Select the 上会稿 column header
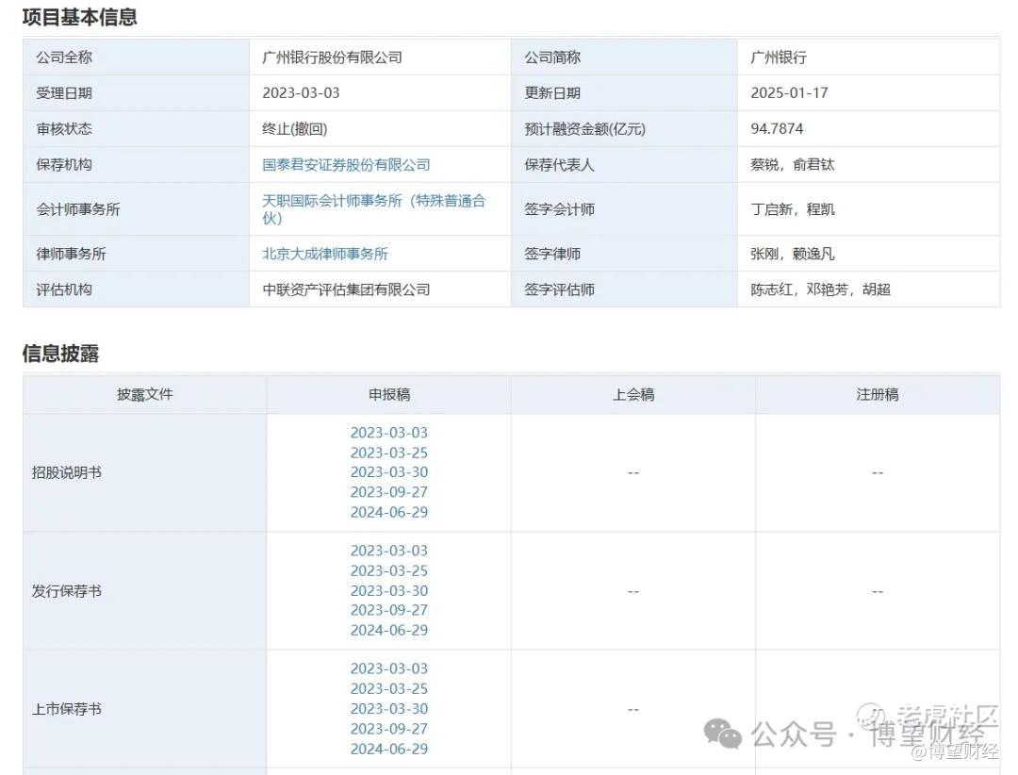Screen dimensions: 1018x775 click(633, 394)
